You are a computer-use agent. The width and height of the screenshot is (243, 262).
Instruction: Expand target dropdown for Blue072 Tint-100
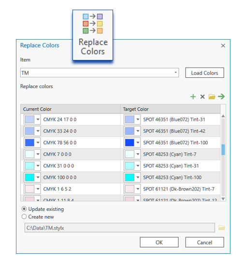click(138, 143)
